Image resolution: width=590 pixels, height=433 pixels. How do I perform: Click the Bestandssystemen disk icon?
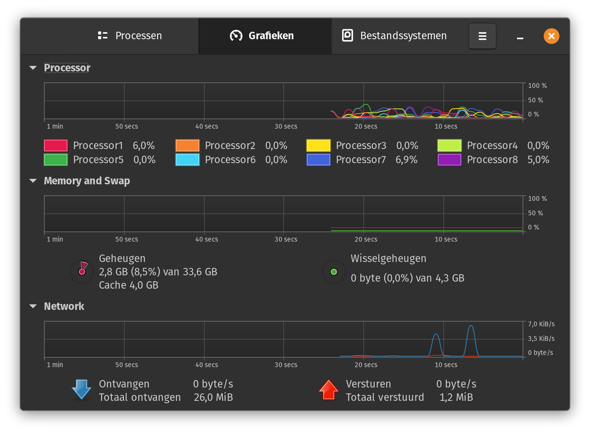pos(348,35)
